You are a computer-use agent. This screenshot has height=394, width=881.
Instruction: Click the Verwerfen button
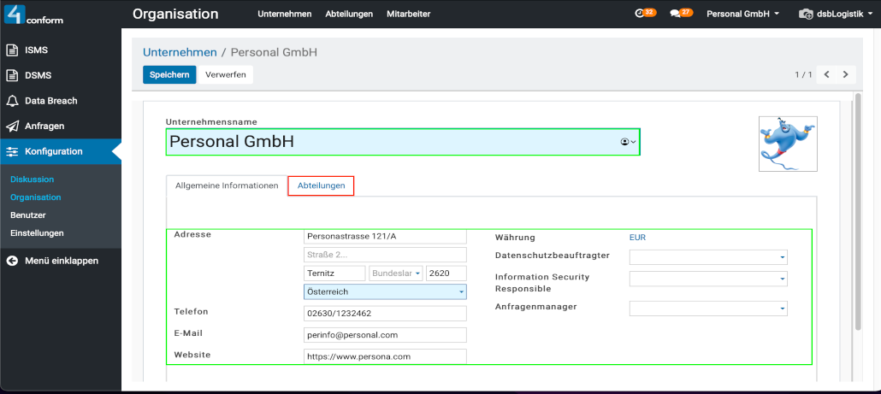(226, 75)
